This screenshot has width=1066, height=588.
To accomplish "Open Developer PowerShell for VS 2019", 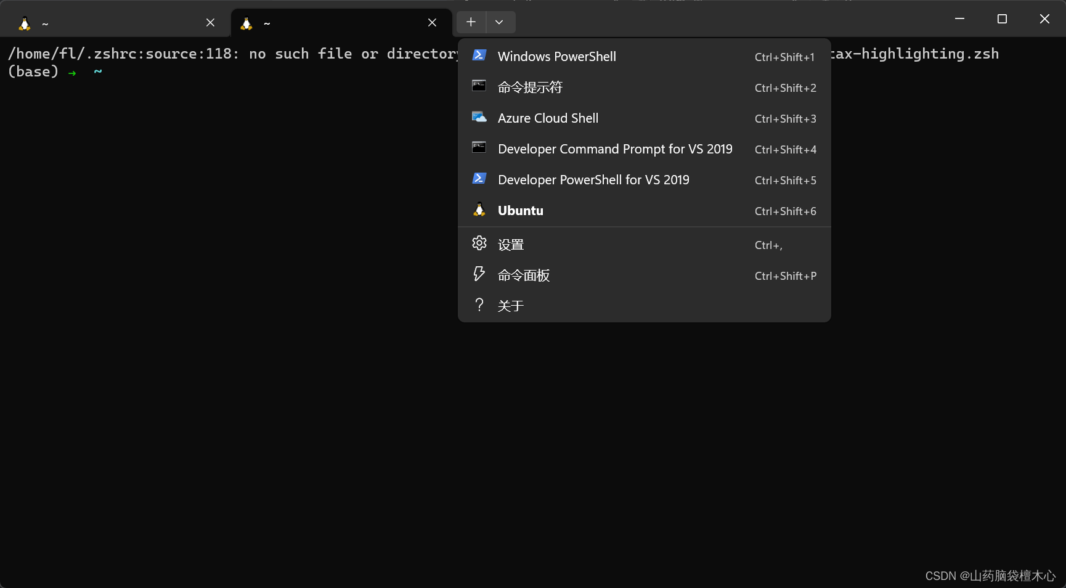I will (x=645, y=180).
